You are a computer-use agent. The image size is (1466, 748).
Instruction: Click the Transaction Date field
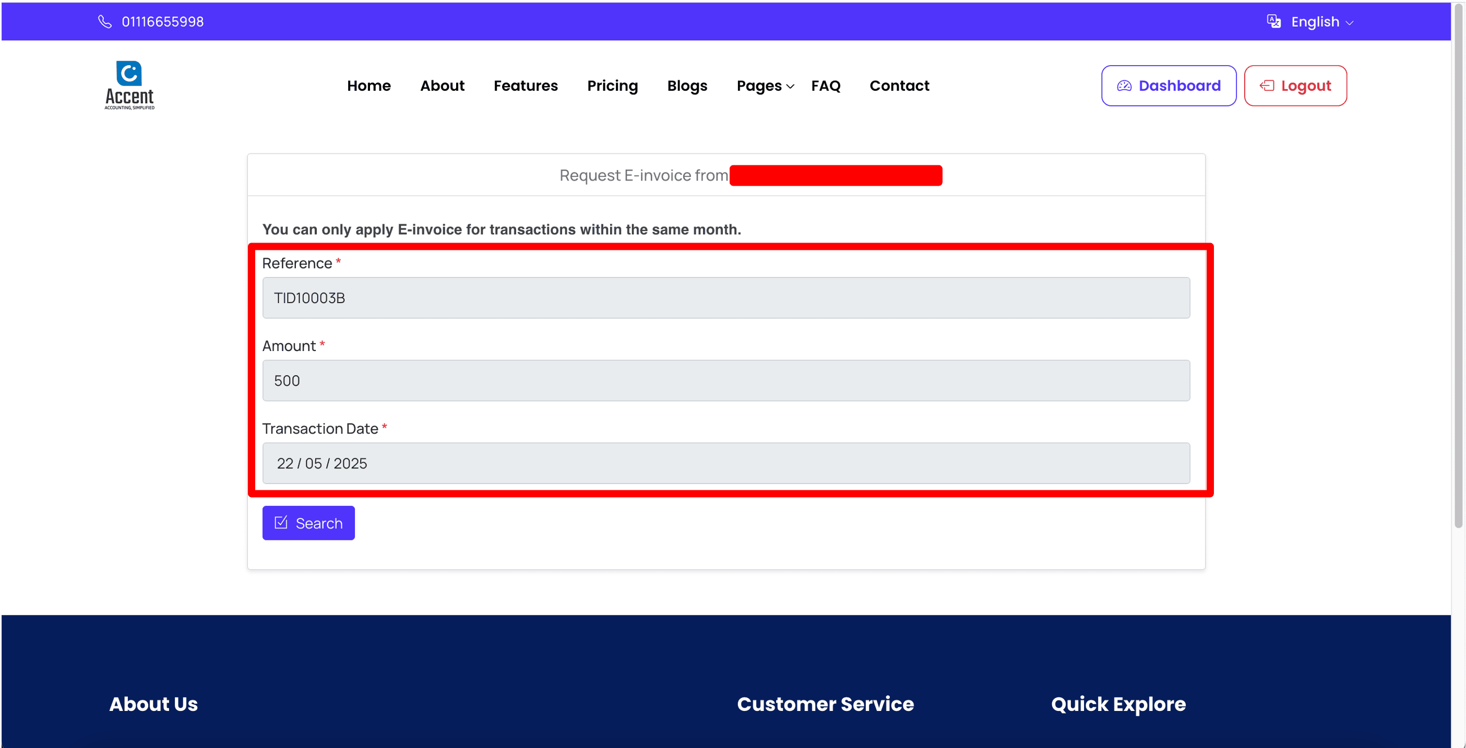pos(725,463)
